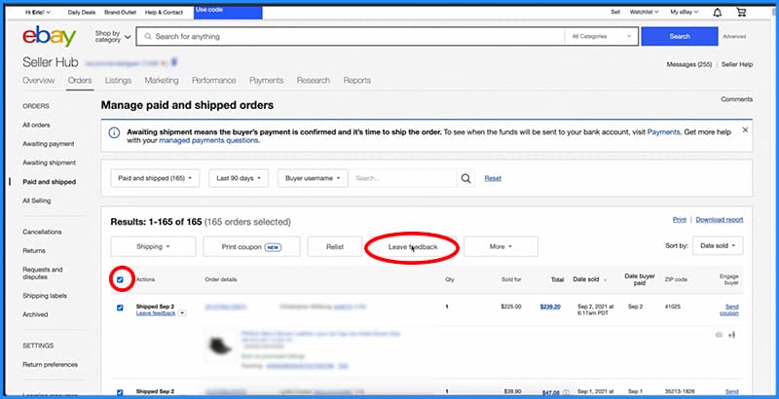Click the first order's Send coupon link

click(729, 309)
